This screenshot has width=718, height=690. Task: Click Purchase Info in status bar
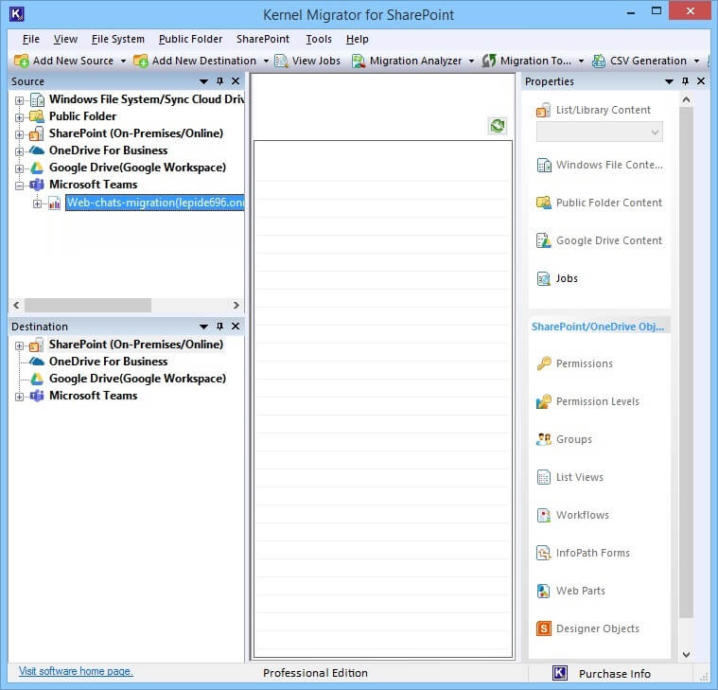(x=615, y=674)
